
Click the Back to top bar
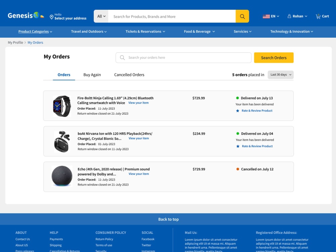pos(168,219)
